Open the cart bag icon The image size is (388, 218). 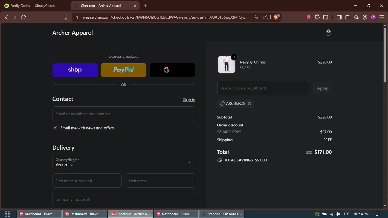coord(328,33)
